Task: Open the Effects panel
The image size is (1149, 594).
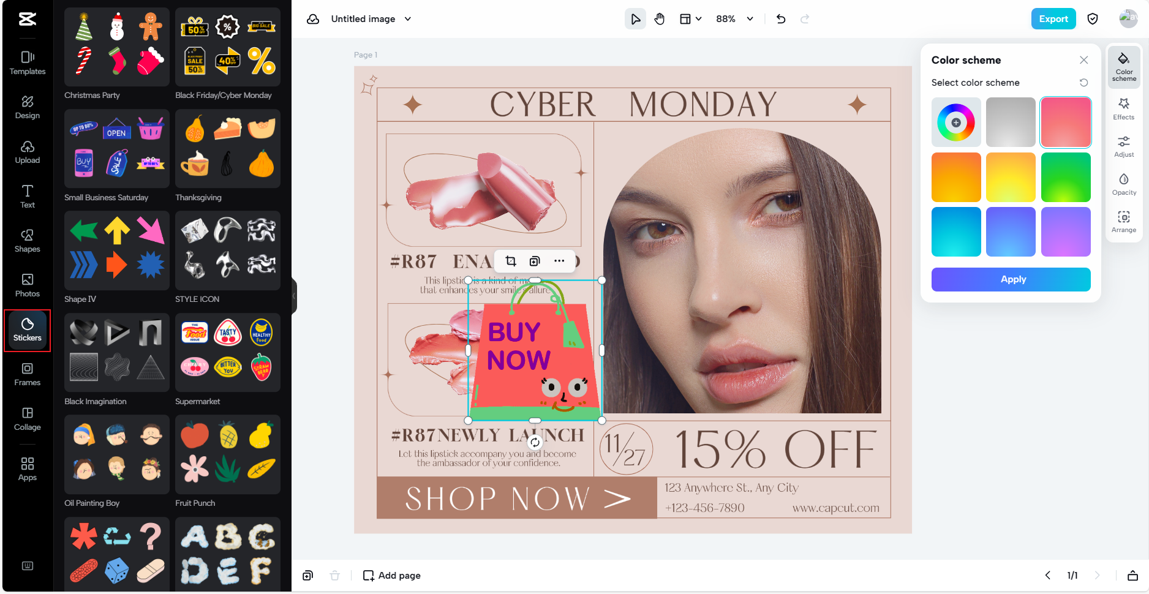Action: [1123, 108]
